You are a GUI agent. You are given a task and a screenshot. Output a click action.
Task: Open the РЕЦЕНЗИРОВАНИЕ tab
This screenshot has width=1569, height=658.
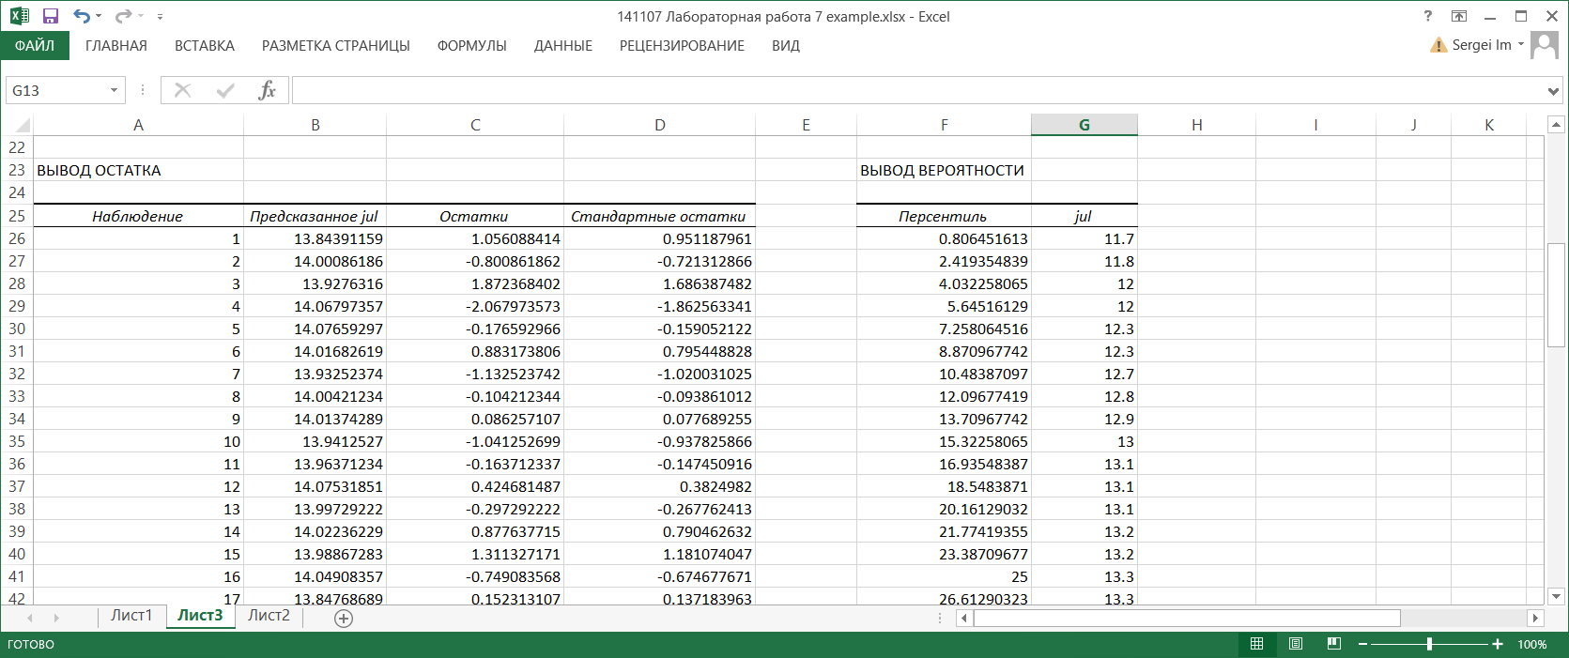click(682, 46)
